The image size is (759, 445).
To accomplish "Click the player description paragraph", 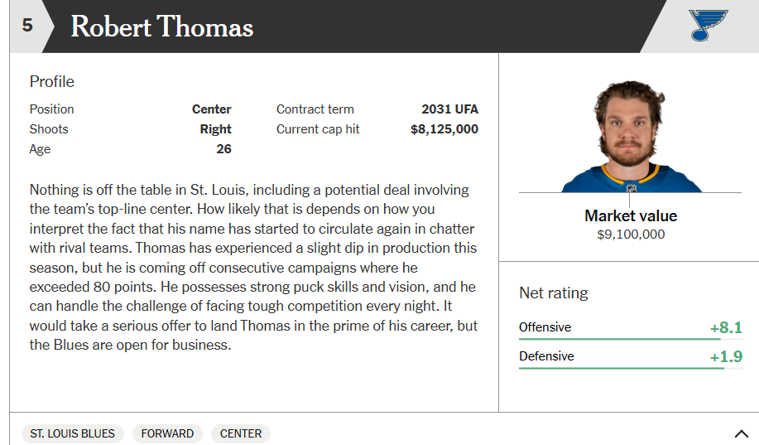I will 253,267.
